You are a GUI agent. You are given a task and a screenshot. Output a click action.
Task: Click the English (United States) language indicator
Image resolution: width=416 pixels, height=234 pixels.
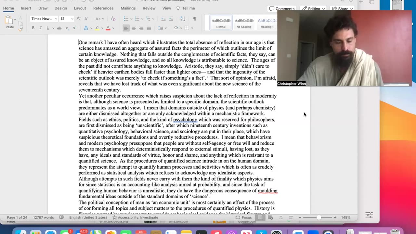[88, 217]
